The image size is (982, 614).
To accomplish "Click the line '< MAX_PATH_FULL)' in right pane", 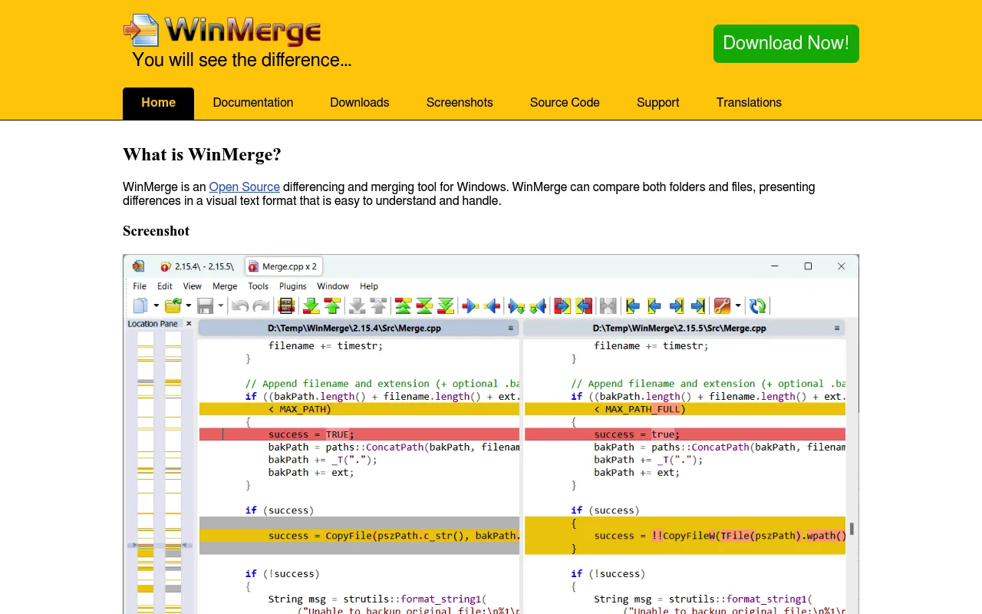I will coord(685,409).
